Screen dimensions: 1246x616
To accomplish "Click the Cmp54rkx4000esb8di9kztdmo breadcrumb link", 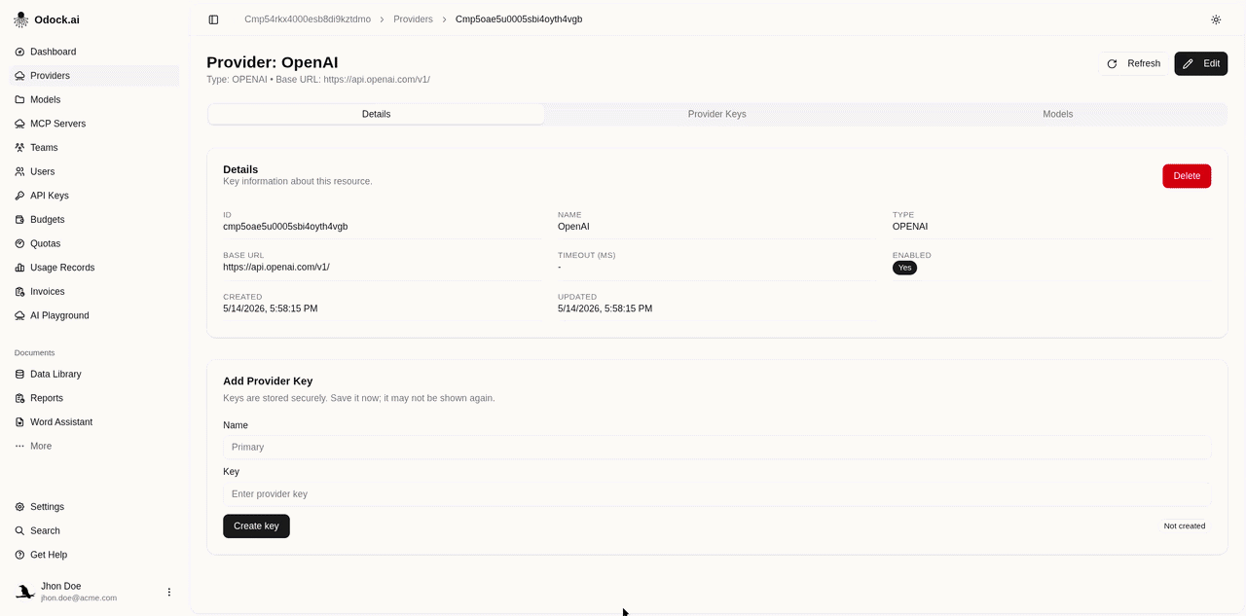I will point(308,19).
